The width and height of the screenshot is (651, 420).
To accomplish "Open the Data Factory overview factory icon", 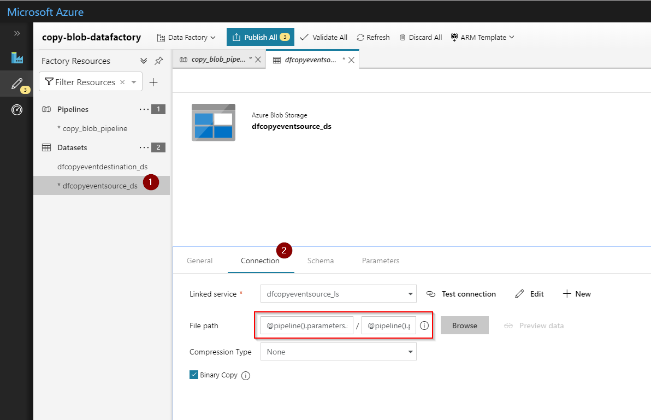I will 17,57.
